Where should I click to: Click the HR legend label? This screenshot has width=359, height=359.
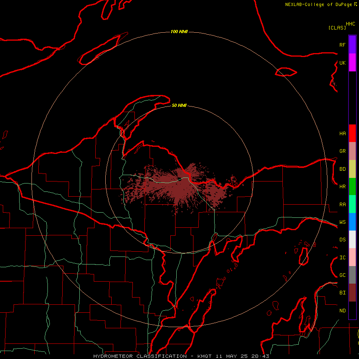tap(342, 187)
